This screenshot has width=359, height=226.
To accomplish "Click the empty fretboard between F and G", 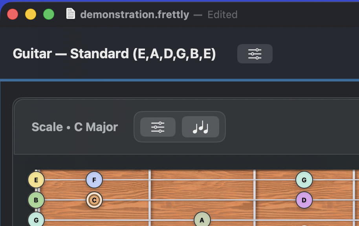I will (x=202, y=185).
